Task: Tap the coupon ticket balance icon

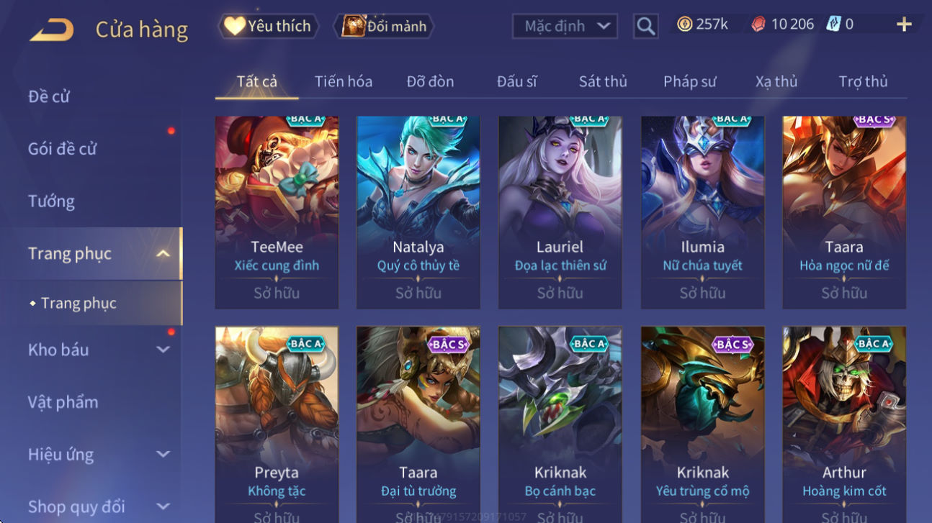Action: [833, 24]
